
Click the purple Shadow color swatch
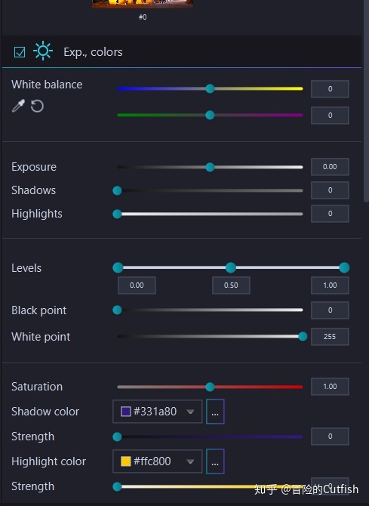point(125,412)
